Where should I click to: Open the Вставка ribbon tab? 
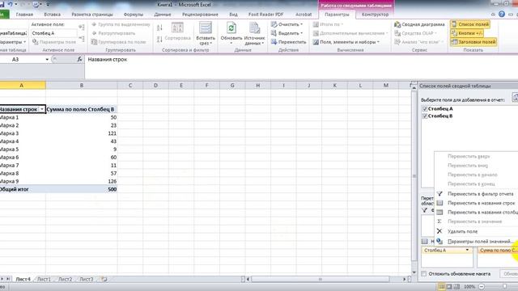click(52, 15)
